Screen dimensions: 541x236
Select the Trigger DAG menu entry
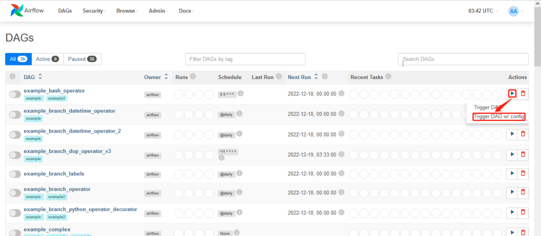pos(487,107)
